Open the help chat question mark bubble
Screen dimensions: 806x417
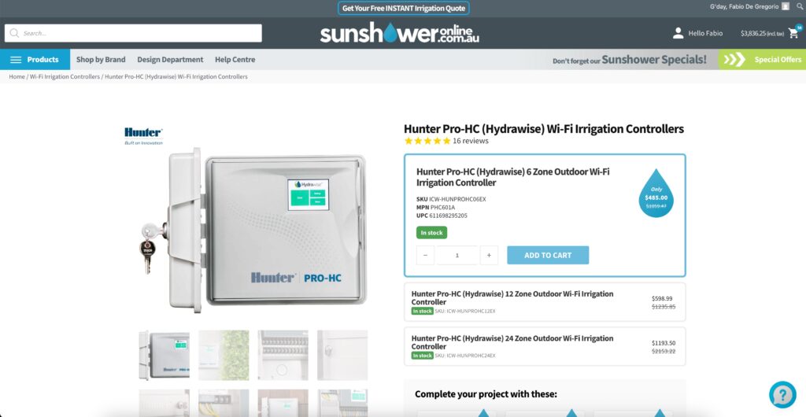(782, 394)
